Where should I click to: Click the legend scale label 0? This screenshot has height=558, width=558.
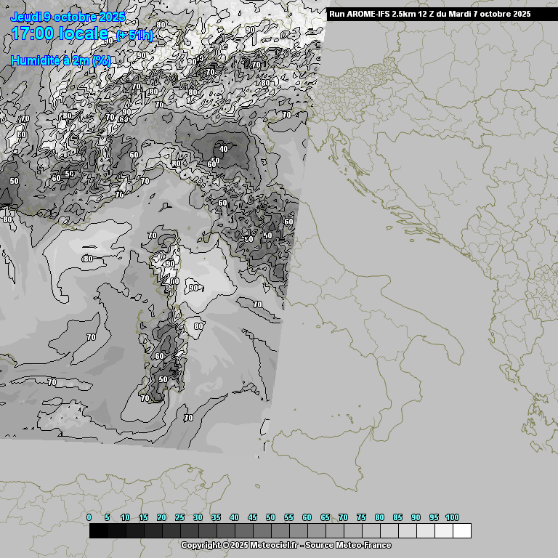[89, 517]
